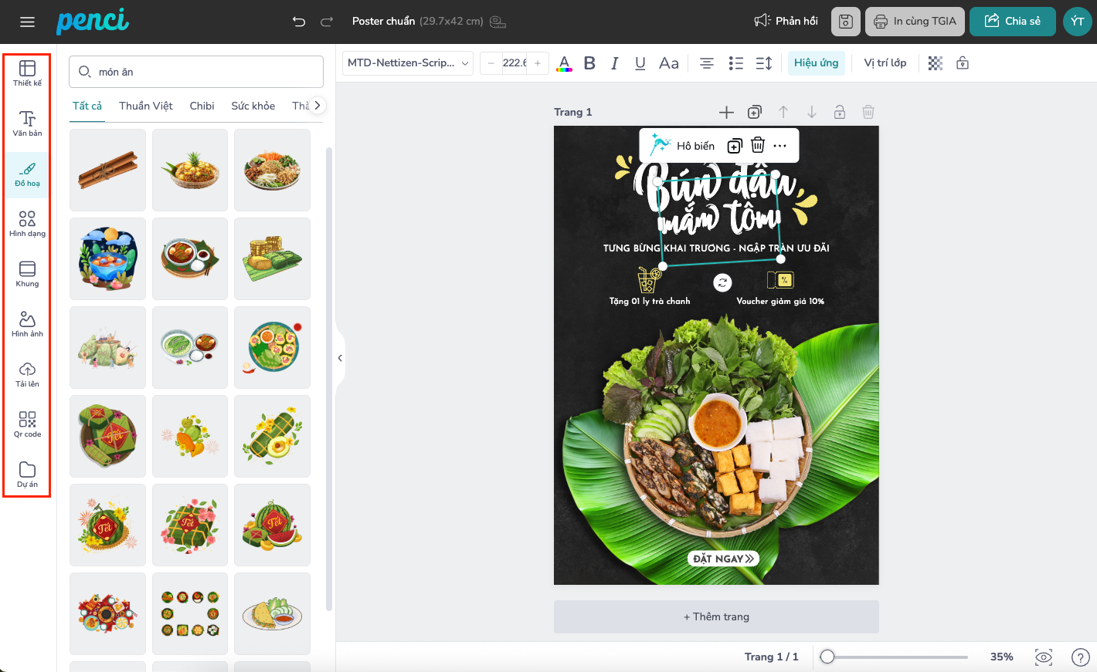Viewport: 1097px width, 672px height.
Task: Open the MTD-Nettizen-Script font dropdown
Action: point(408,63)
